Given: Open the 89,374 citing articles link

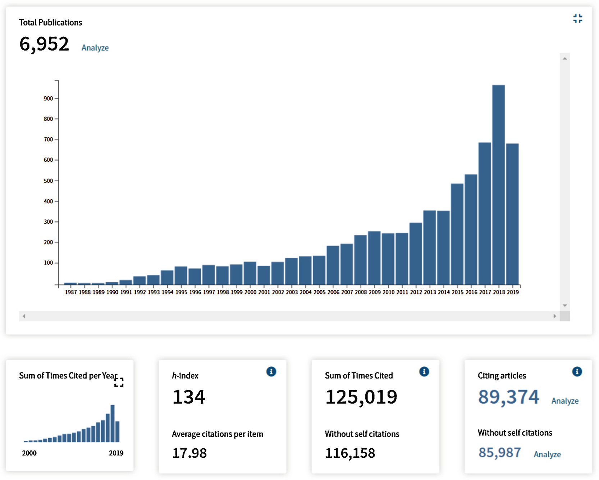Looking at the screenshot, I should click(508, 397).
